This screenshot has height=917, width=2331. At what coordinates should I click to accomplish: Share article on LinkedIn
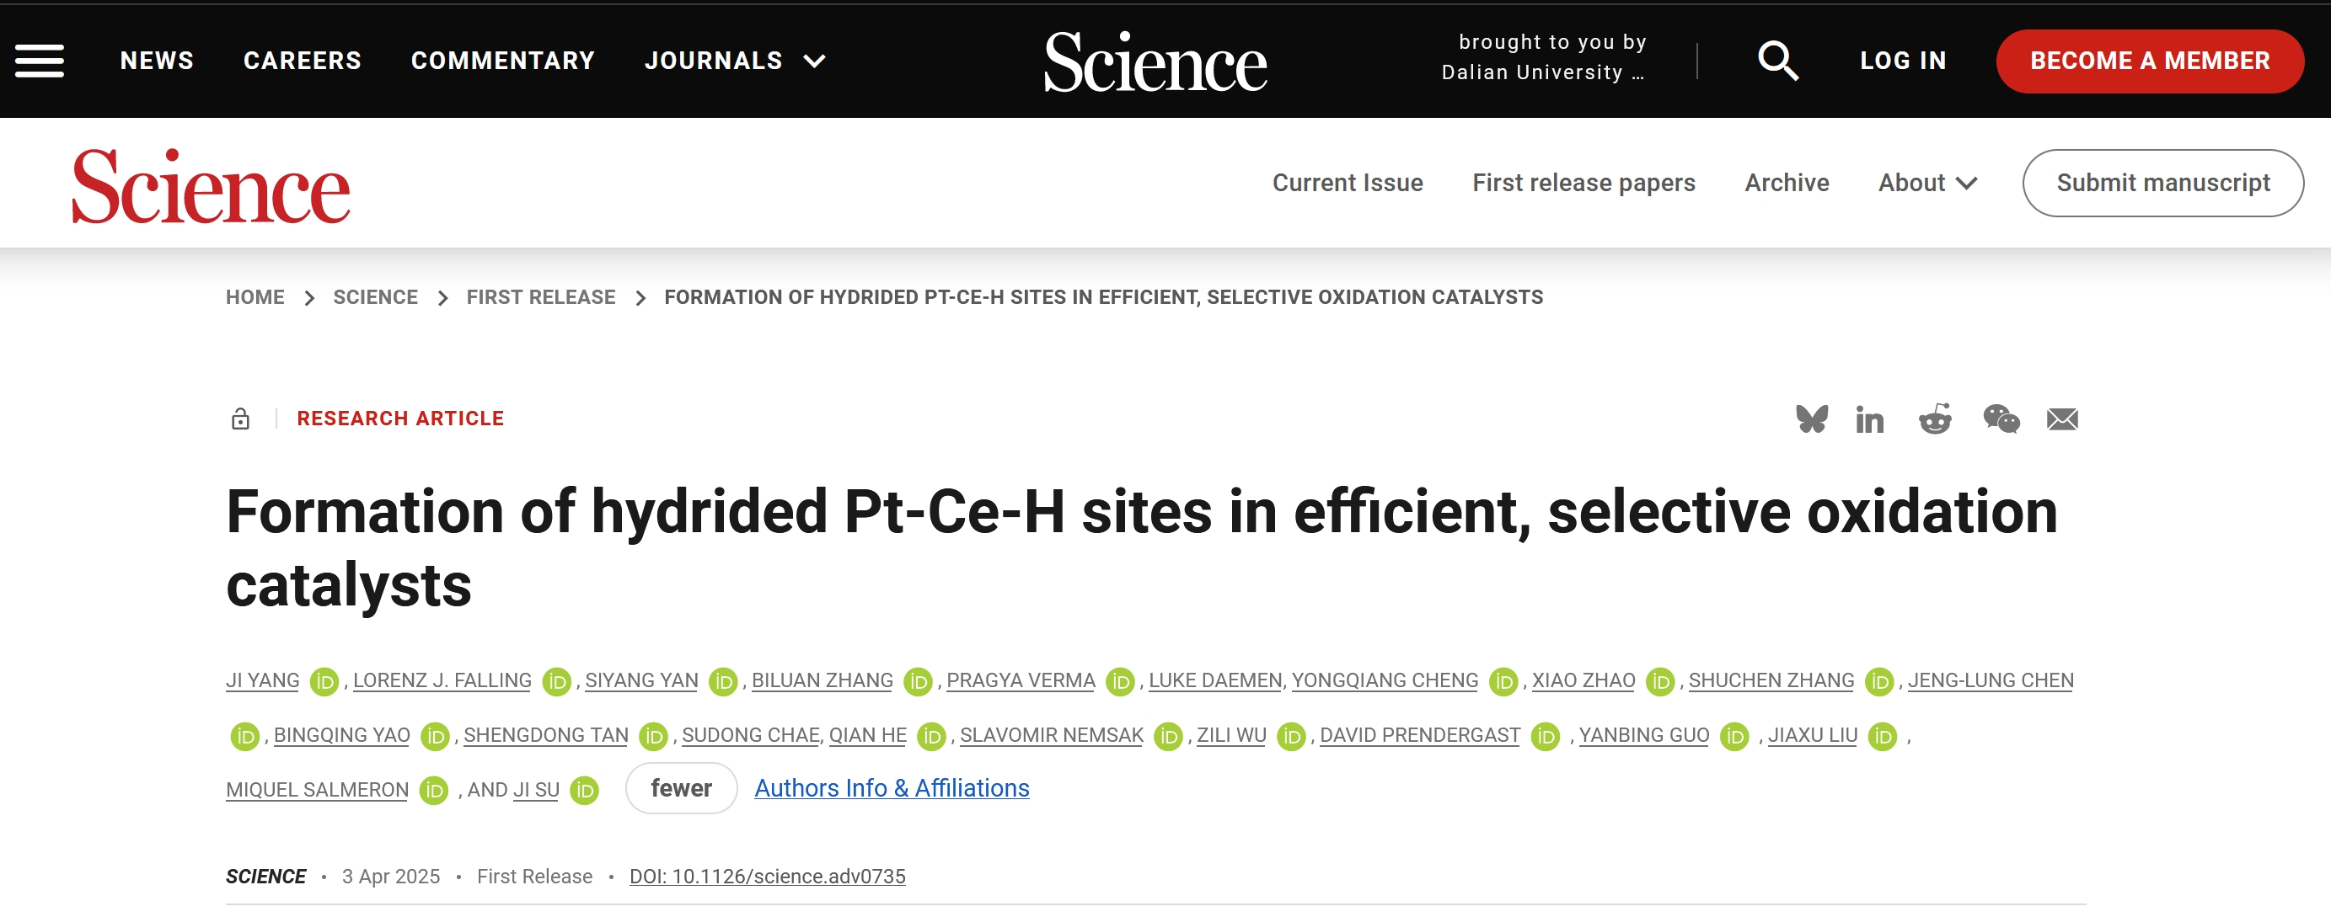[x=1869, y=419]
